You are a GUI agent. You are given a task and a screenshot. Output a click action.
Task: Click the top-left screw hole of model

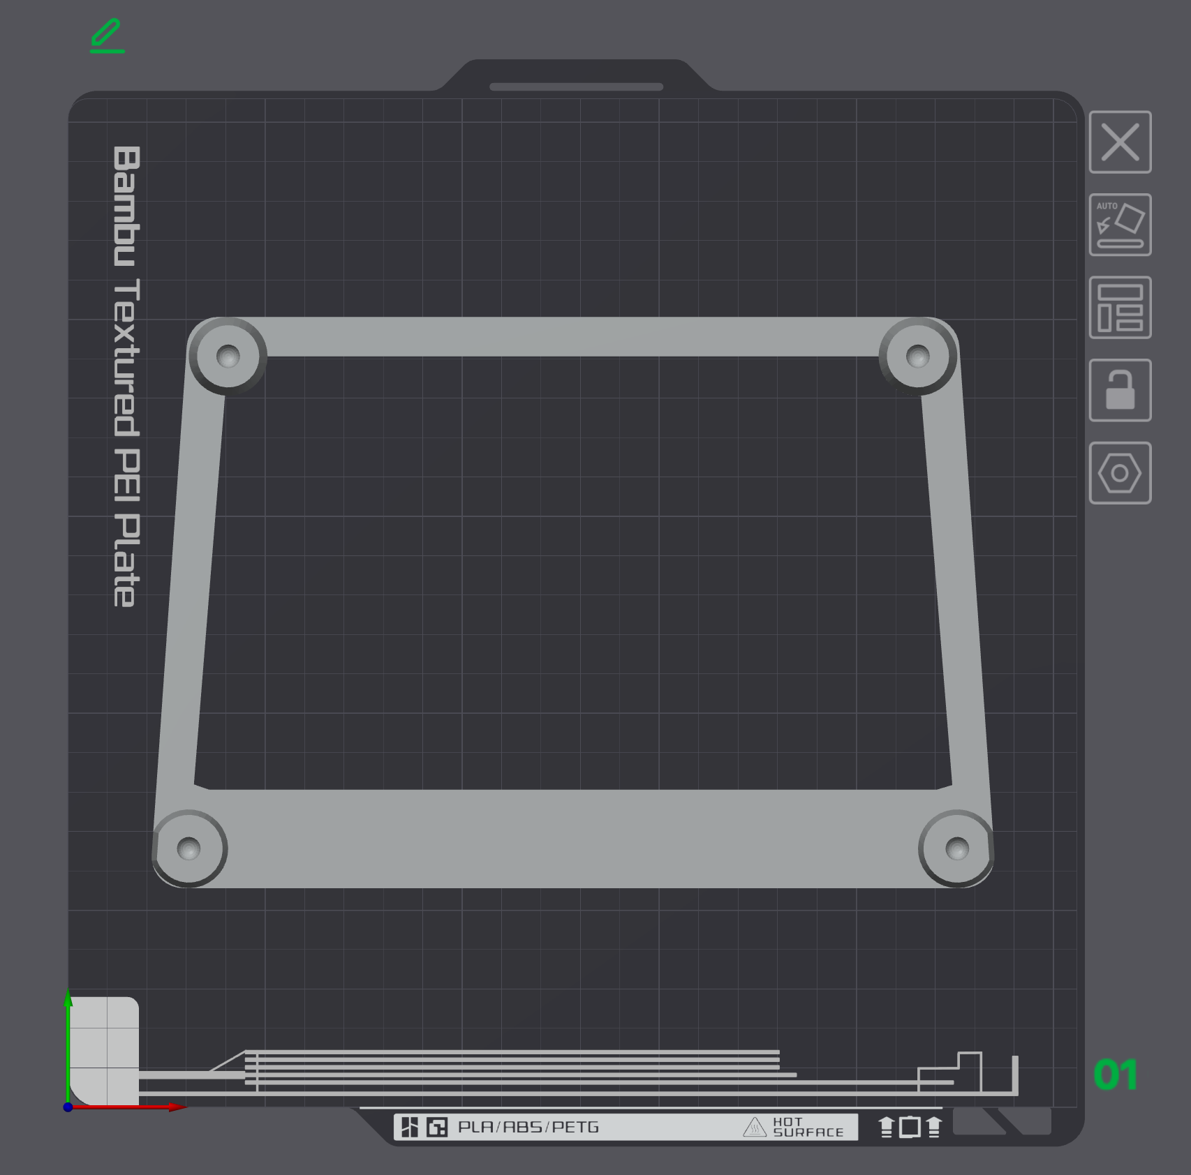pos(228,357)
